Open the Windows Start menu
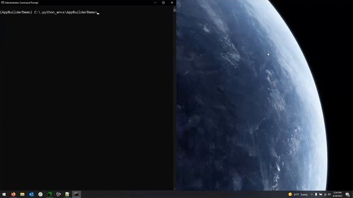Image resolution: width=353 pixels, height=198 pixels. point(4,194)
